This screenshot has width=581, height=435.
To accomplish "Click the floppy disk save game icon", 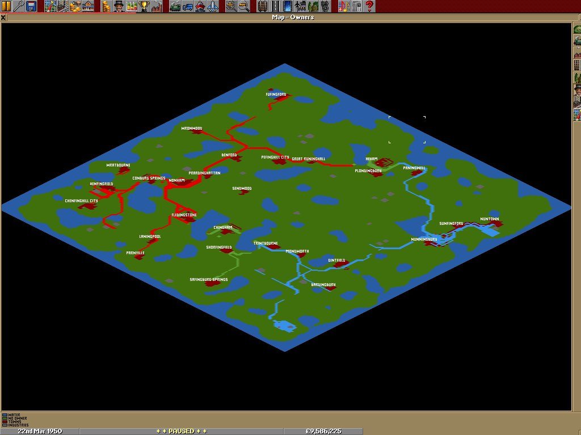I will [31, 6].
